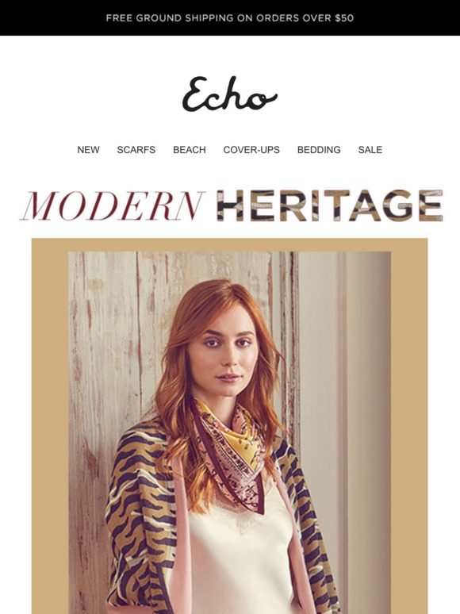Browse the SALE section

point(370,150)
